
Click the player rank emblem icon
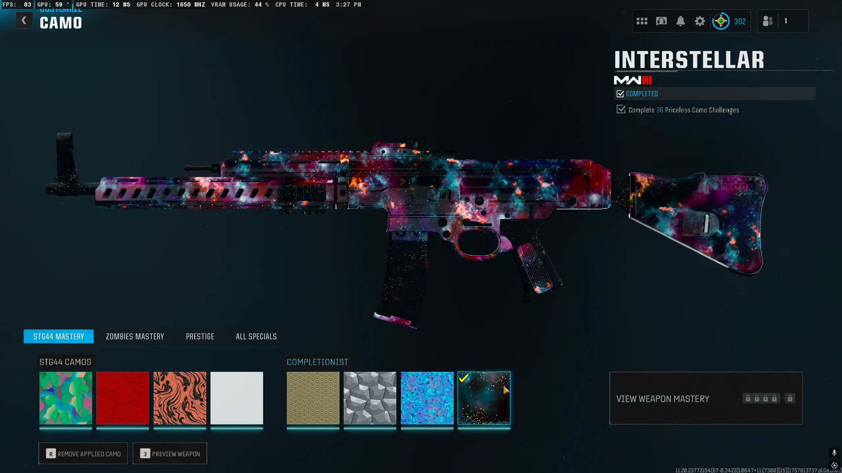721,21
